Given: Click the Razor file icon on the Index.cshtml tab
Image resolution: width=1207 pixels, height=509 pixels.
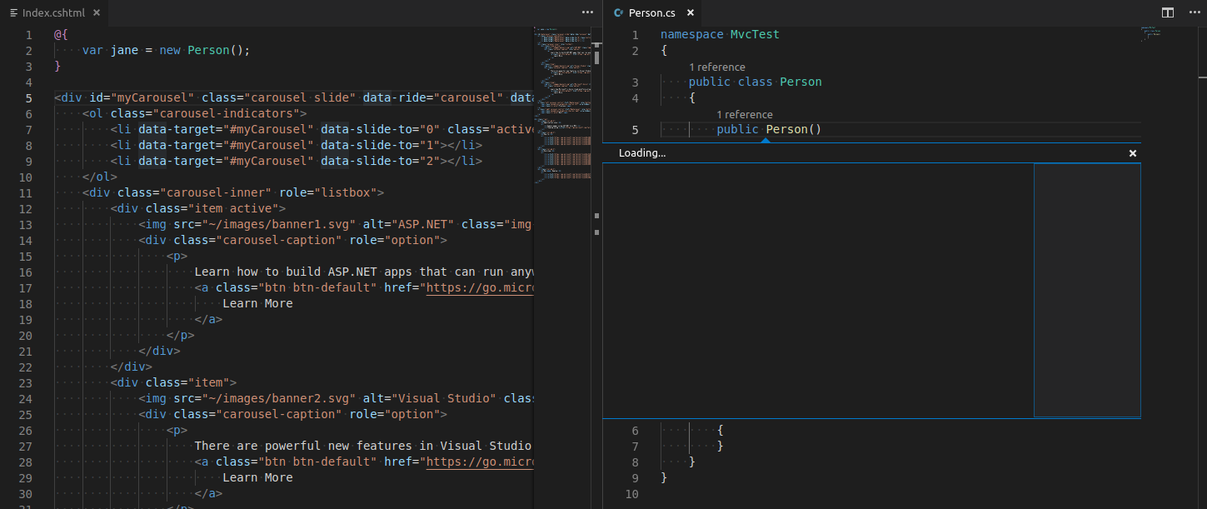Looking at the screenshot, I should tap(12, 12).
